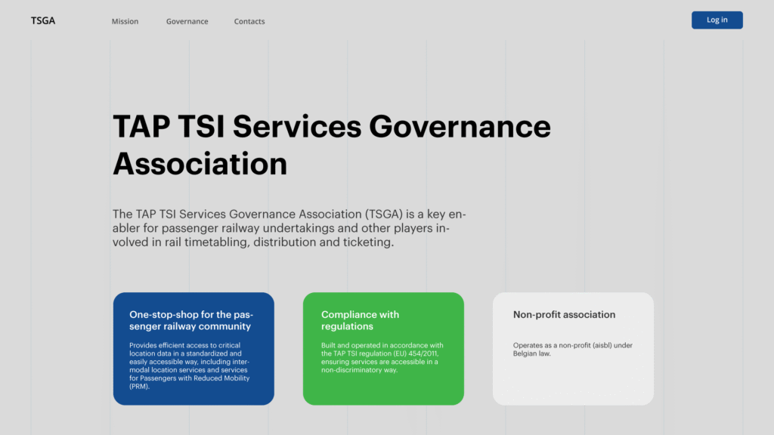Open the Contacts navigation link
The height and width of the screenshot is (435, 774).
click(x=249, y=21)
